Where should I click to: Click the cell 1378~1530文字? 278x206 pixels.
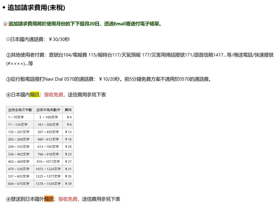(48, 184)
